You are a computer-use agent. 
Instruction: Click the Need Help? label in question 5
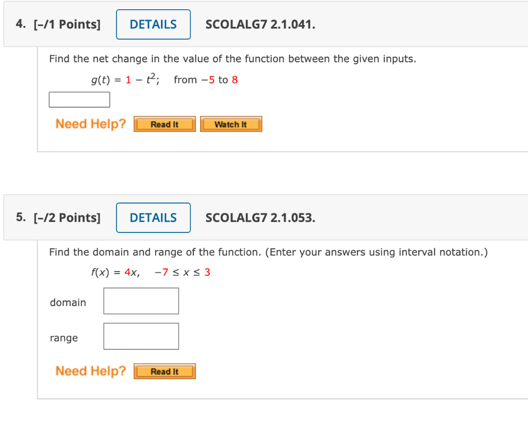pyautogui.click(x=90, y=371)
